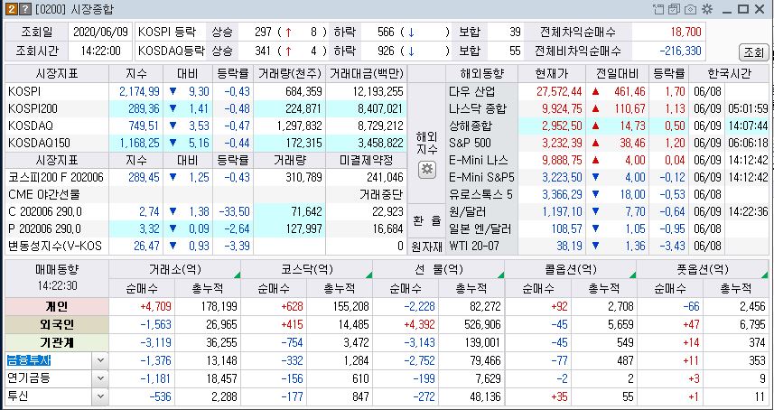
Task: Toggle the 콜옵션(억) column header
Action: [x=571, y=270]
